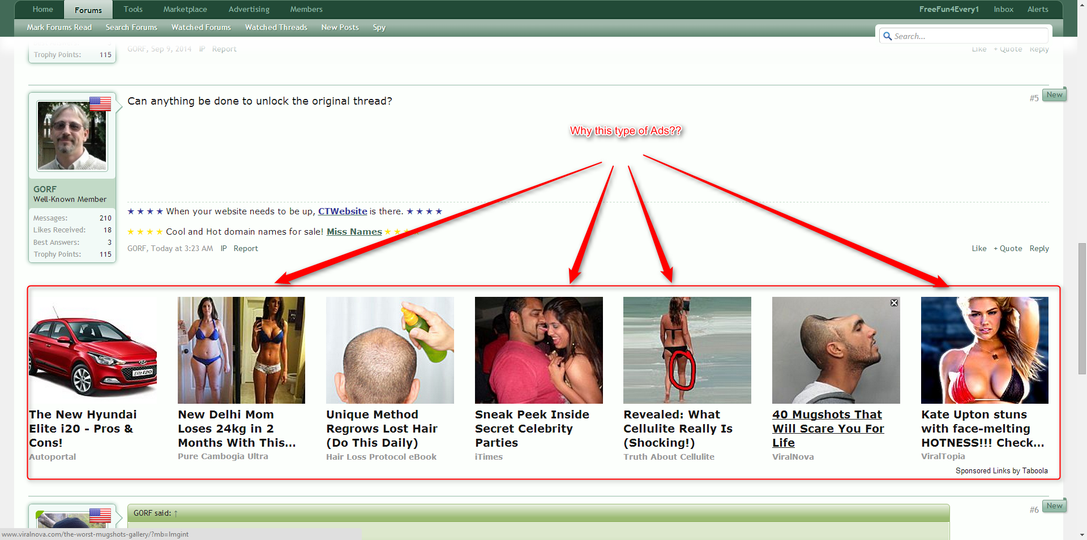Open '40 Mugshots That Will Scare You' link
The width and height of the screenshot is (1087, 540).
point(828,429)
